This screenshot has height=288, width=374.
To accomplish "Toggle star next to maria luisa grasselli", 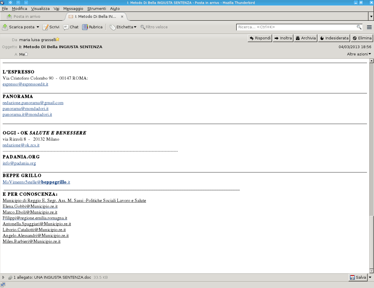I will tap(58, 39).
